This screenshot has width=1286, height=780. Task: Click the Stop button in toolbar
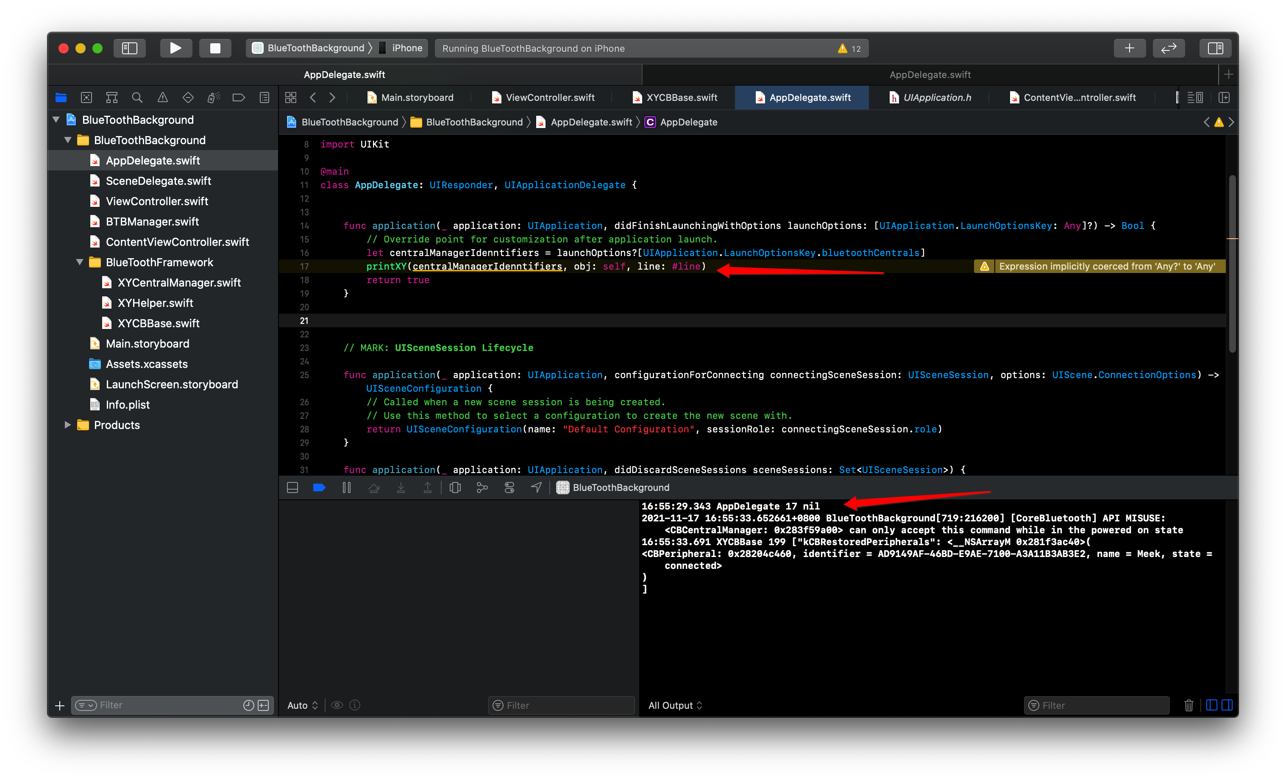(215, 48)
